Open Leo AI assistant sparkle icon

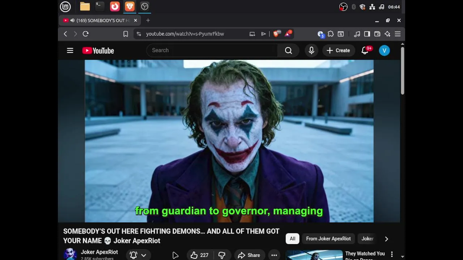tap(387, 34)
